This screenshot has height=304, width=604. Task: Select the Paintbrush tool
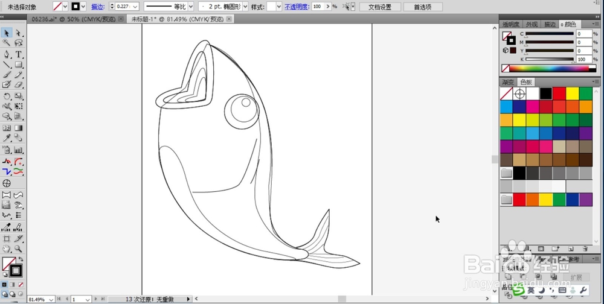tap(7, 74)
